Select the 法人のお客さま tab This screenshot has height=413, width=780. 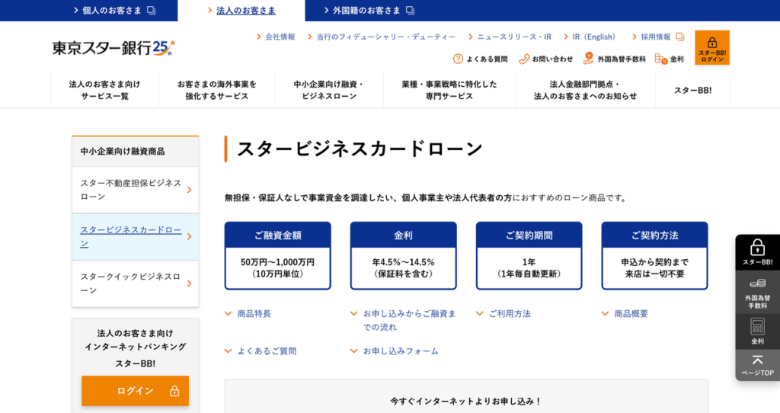241,11
